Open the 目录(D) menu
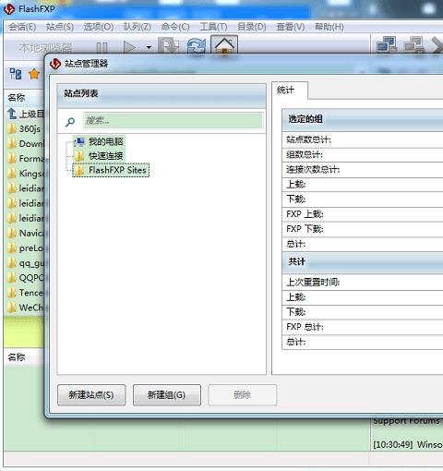 (252, 27)
